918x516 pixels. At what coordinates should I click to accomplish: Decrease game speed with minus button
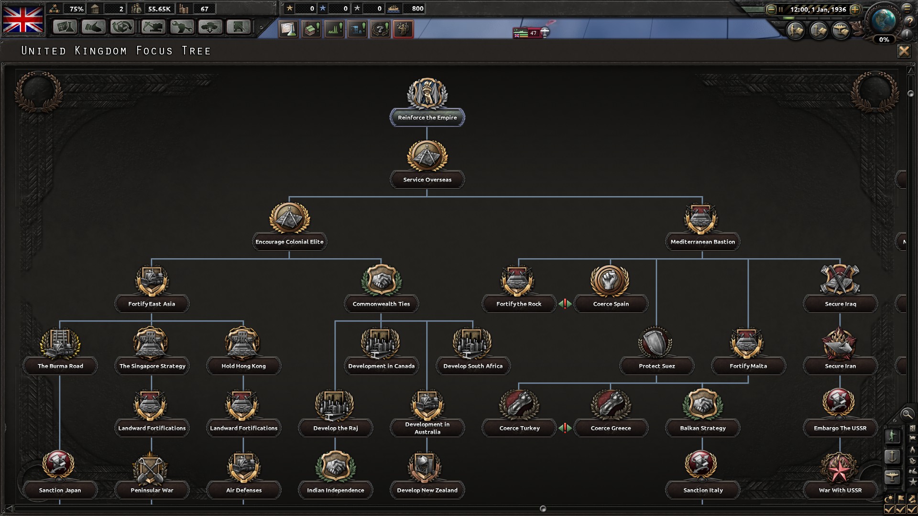click(771, 9)
